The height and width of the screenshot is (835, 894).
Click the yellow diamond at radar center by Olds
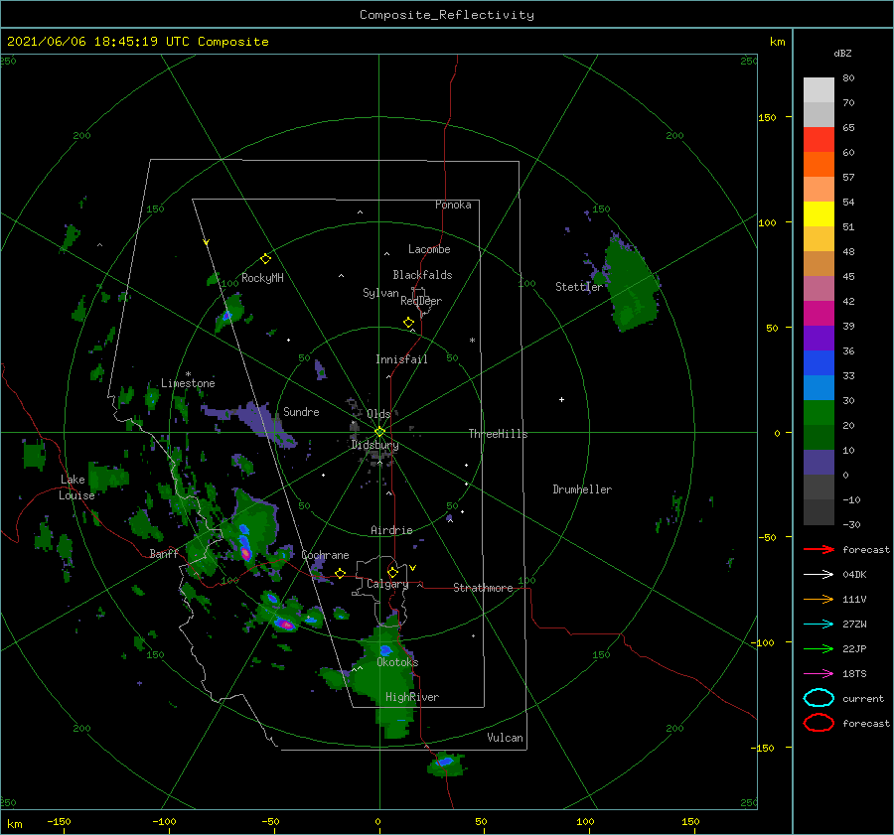pyautogui.click(x=379, y=432)
